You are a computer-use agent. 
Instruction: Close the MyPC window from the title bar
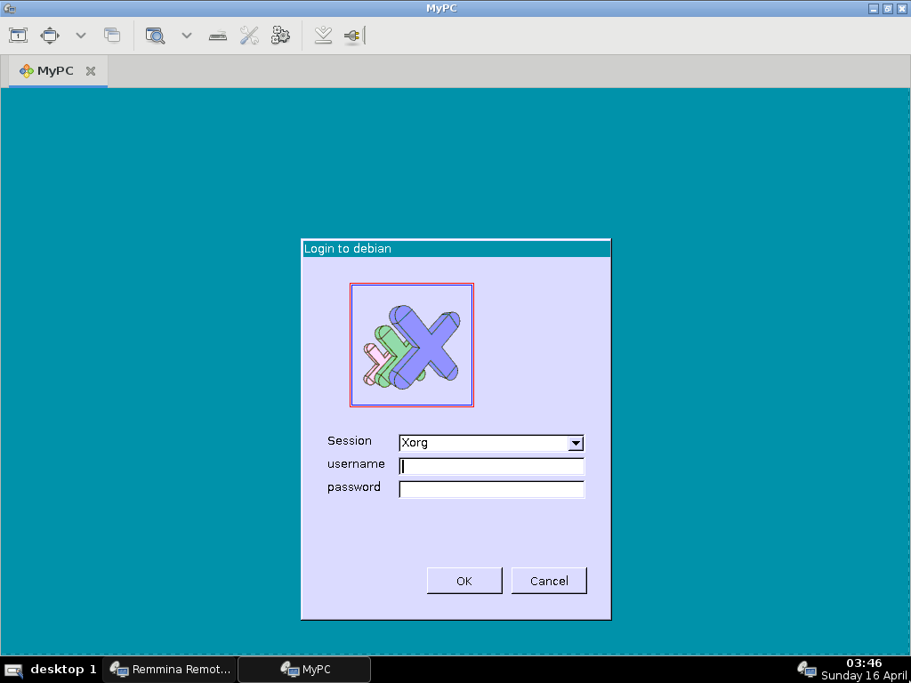coord(902,9)
